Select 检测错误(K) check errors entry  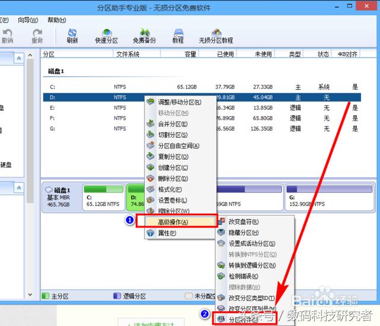click(x=255, y=276)
